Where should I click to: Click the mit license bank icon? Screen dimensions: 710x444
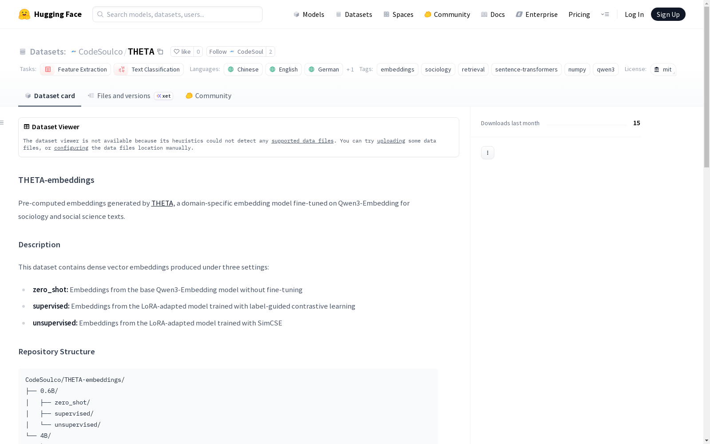[657, 69]
